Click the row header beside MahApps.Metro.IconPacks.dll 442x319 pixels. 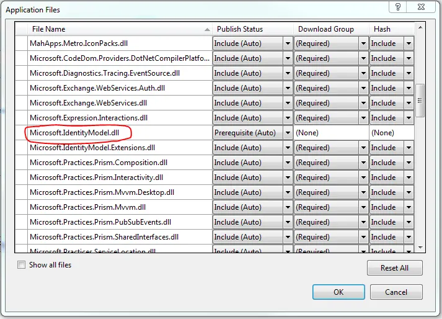coord(21,43)
